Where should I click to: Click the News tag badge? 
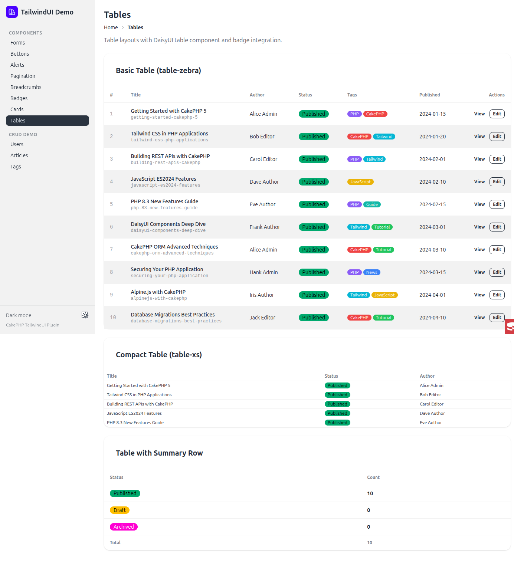pos(371,272)
